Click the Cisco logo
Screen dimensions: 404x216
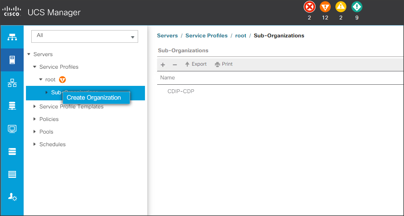pos(11,12)
